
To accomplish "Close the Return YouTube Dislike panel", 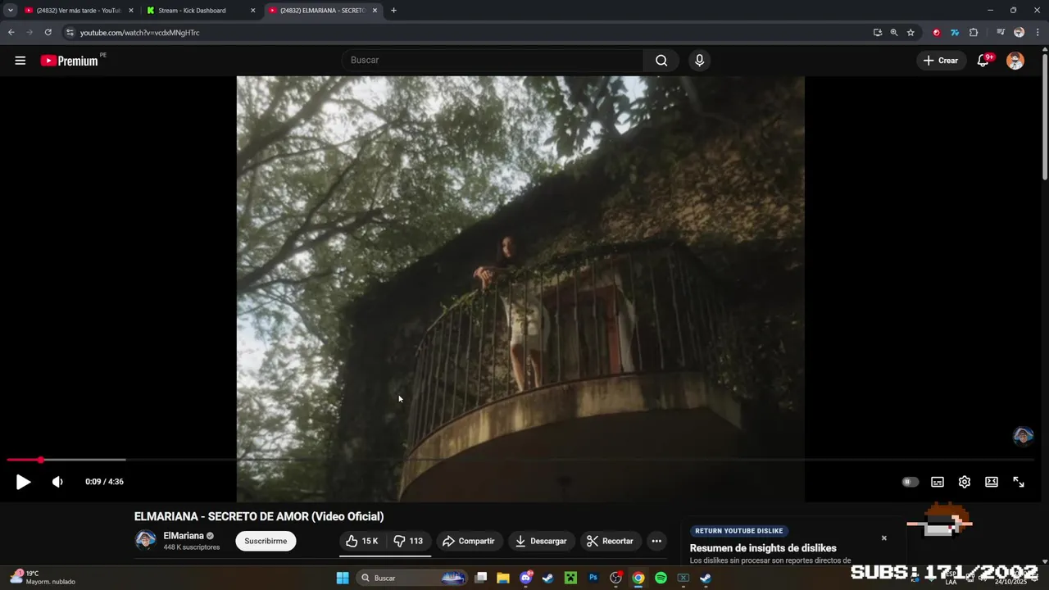I will coord(884,538).
